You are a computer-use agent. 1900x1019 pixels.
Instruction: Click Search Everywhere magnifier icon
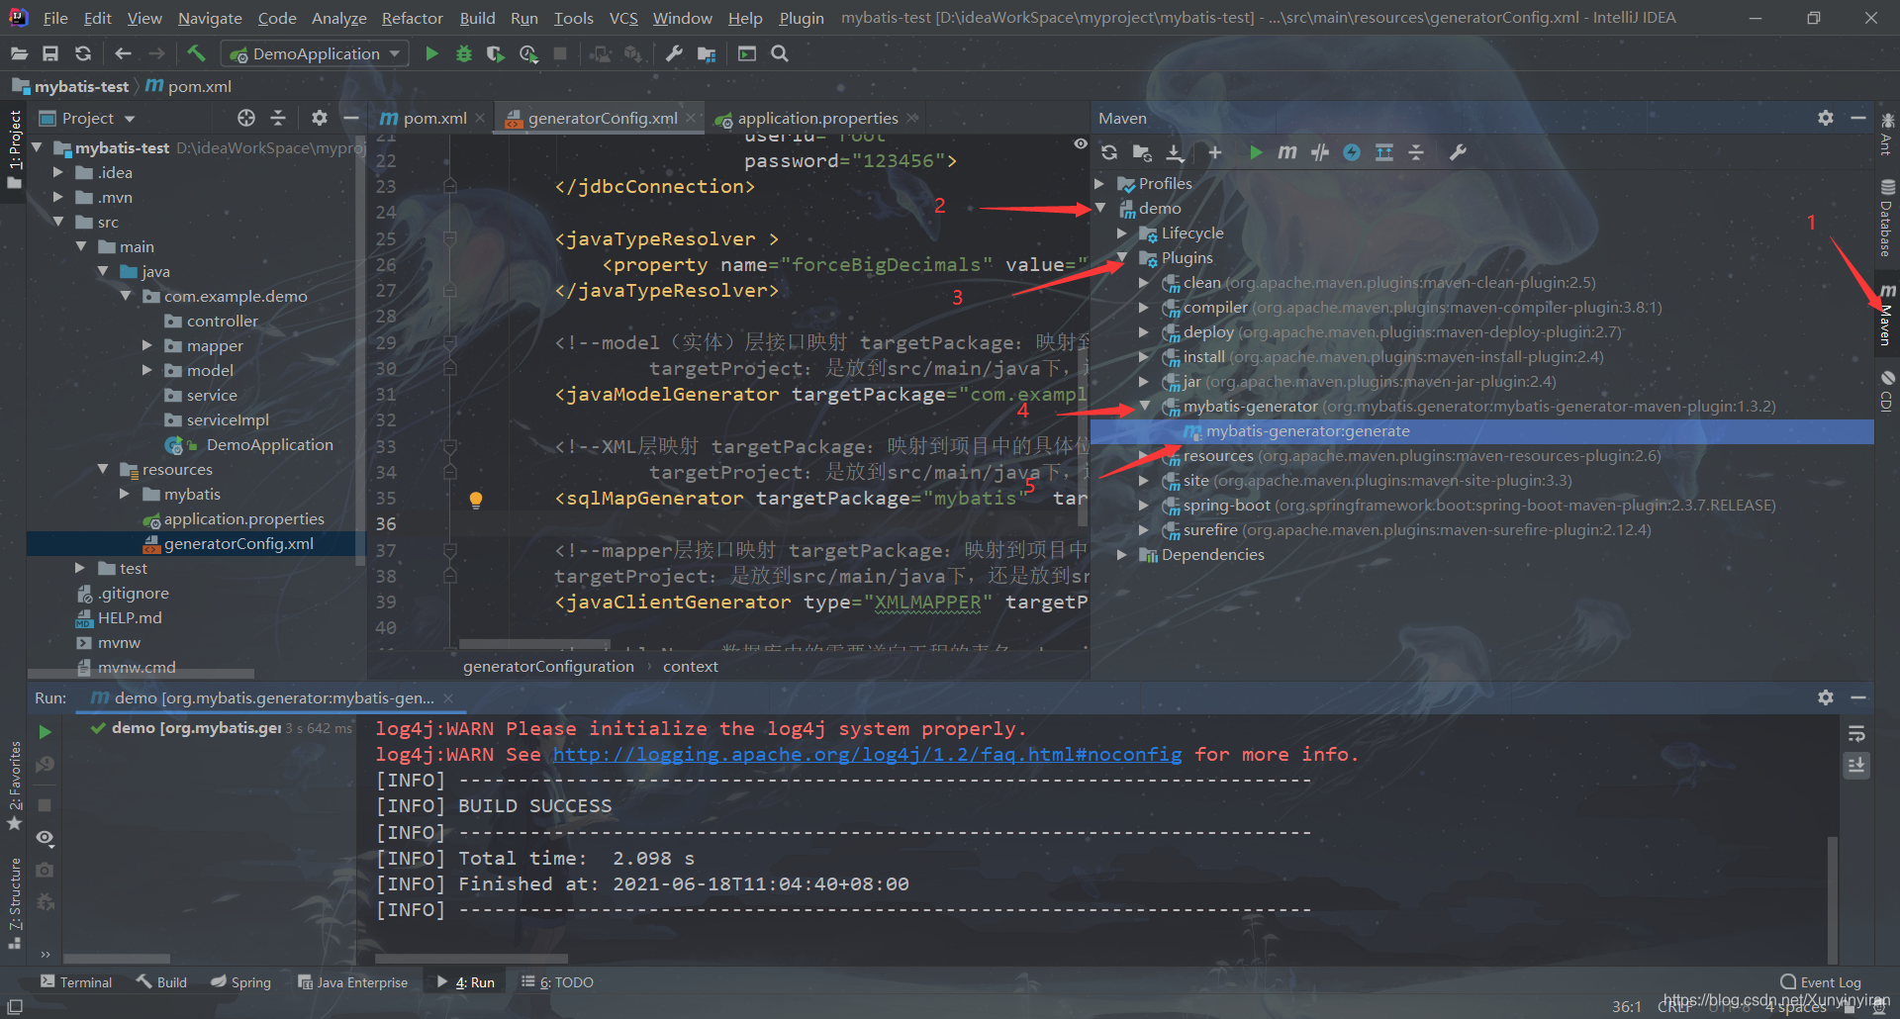[780, 53]
